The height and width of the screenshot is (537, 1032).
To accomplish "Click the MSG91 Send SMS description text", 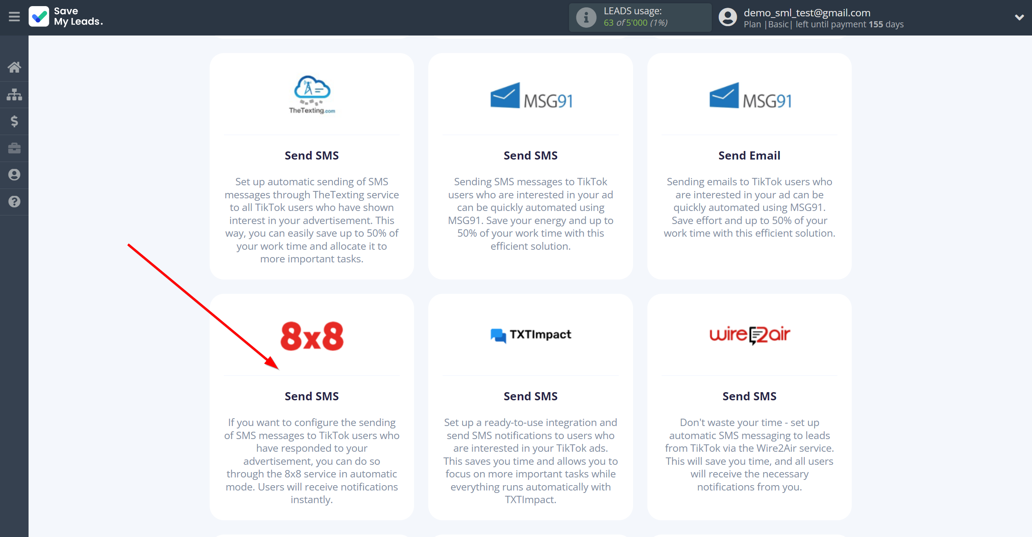I will pyautogui.click(x=530, y=214).
